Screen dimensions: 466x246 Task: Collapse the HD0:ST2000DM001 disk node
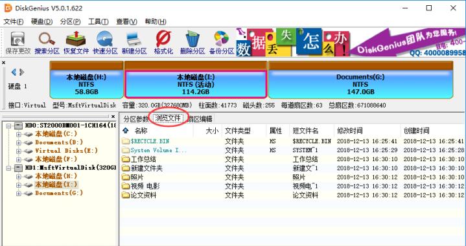click(9, 126)
